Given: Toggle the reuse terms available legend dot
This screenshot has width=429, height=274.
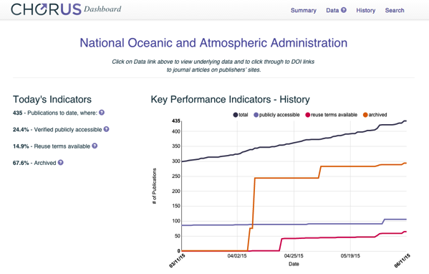Looking at the screenshot, I should tap(307, 115).
